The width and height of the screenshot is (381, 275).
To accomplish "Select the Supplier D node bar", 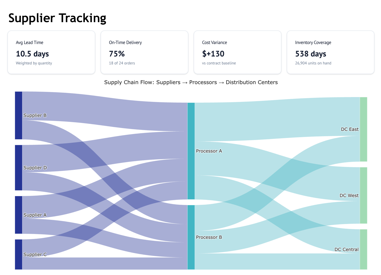I will (19, 168).
